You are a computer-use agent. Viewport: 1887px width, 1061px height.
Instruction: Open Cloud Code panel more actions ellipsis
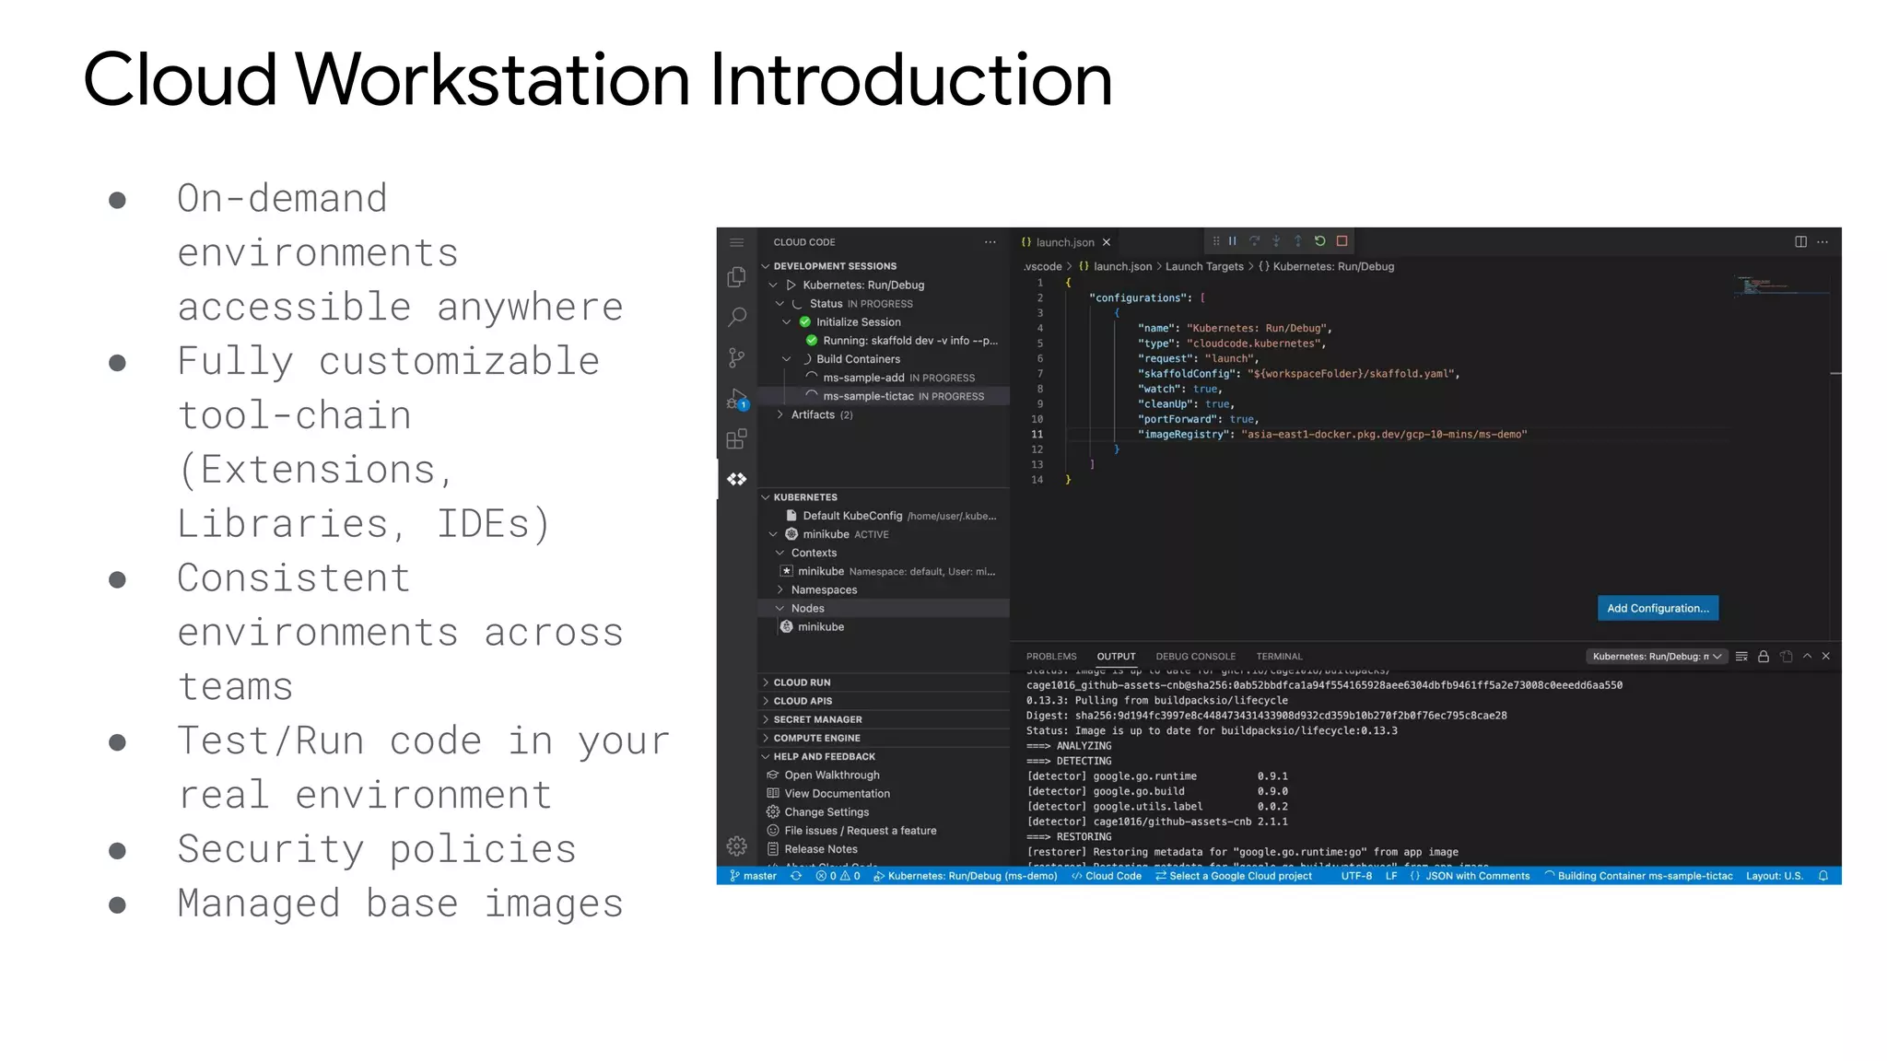click(990, 242)
